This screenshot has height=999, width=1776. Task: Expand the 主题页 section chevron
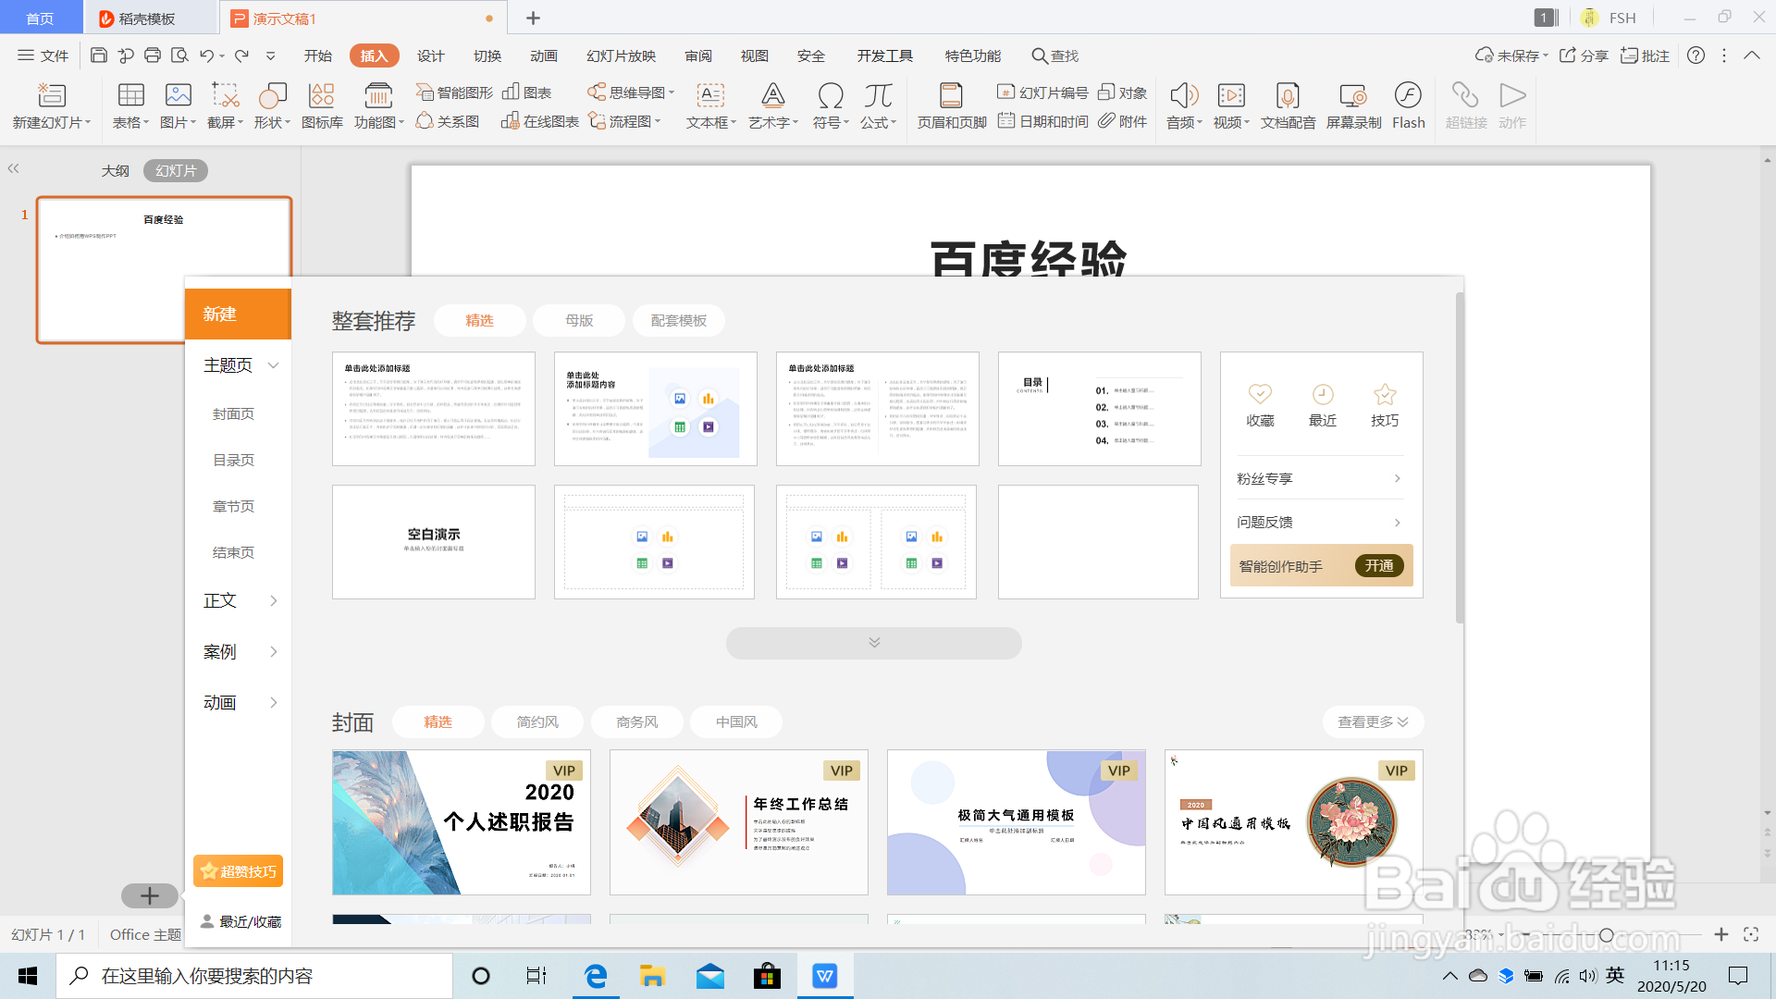click(x=273, y=365)
